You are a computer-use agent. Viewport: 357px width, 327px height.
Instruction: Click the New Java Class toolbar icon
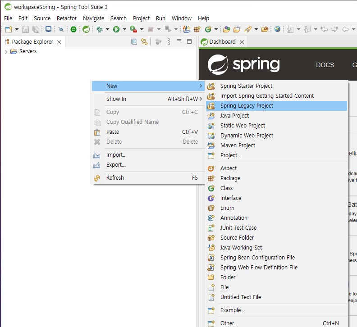pos(208,29)
